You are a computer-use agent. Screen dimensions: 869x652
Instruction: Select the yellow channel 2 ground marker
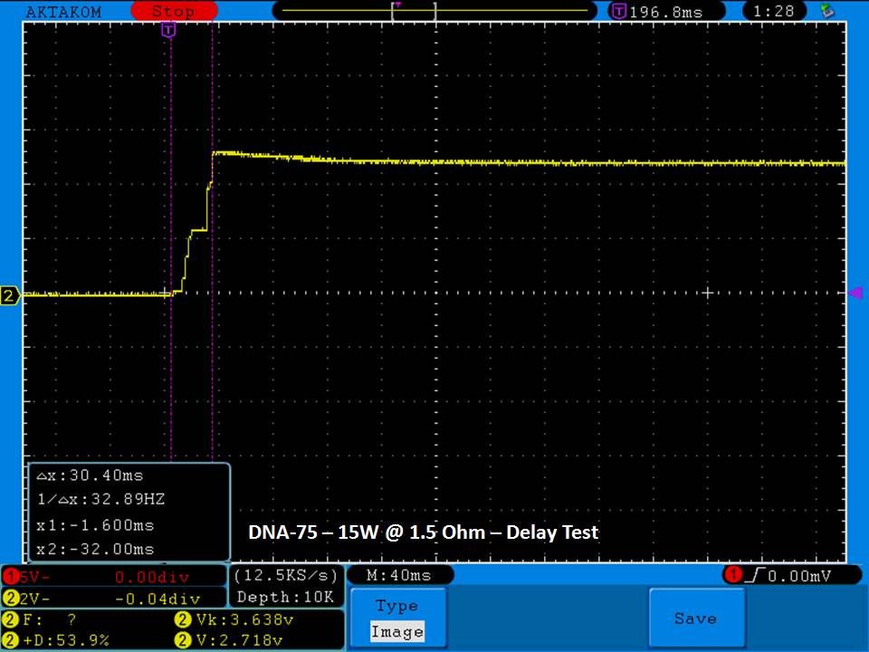pyautogui.click(x=10, y=295)
